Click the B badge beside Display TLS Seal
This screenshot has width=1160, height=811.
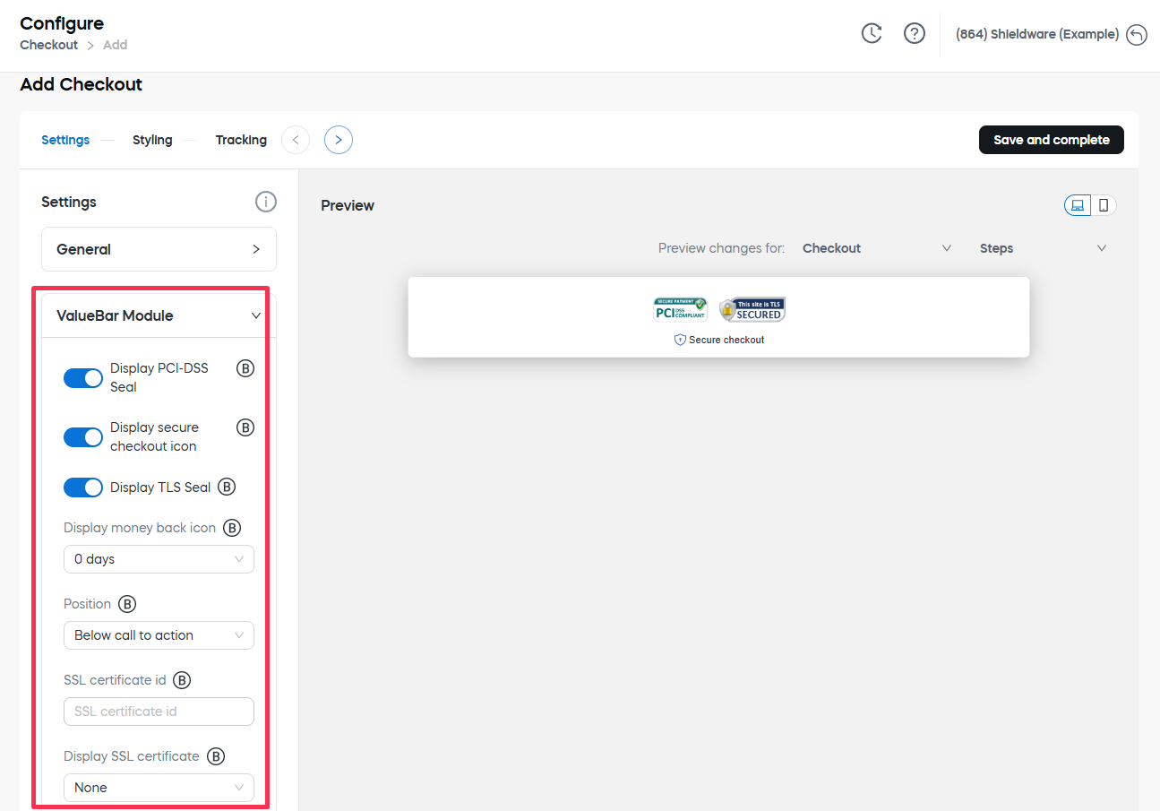228,487
